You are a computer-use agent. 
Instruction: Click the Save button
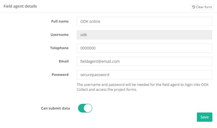coord(204,117)
